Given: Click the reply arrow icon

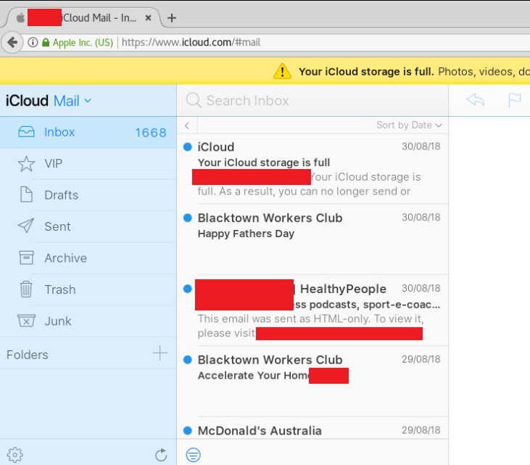Looking at the screenshot, I should coord(476,100).
